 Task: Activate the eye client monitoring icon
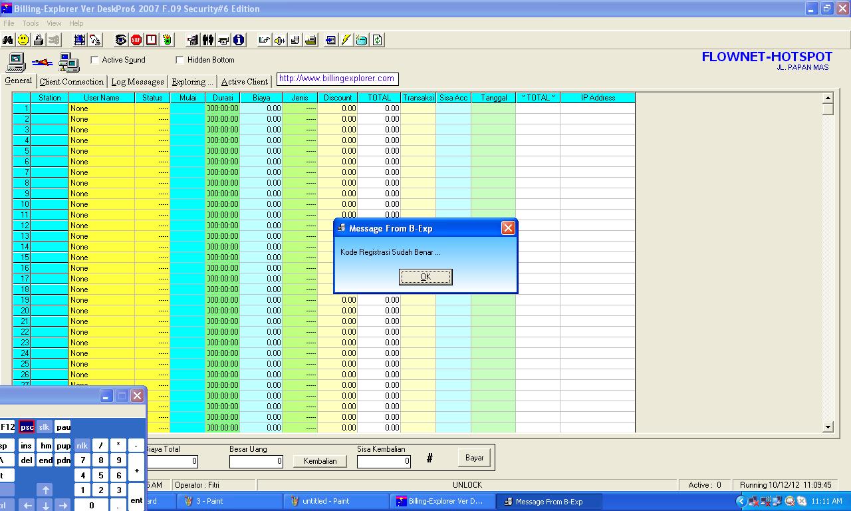120,39
